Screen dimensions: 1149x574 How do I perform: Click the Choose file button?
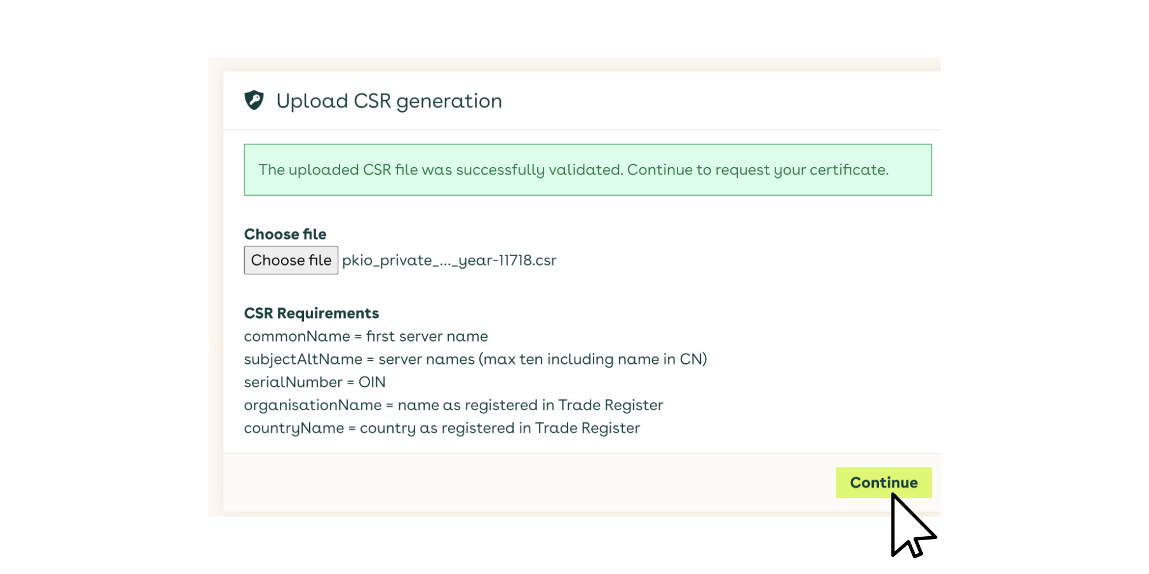[x=291, y=259]
